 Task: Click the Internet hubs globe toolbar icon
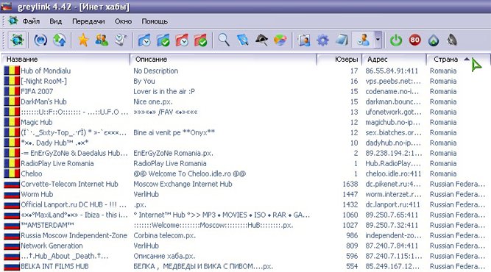pyautogui.click(x=17, y=40)
